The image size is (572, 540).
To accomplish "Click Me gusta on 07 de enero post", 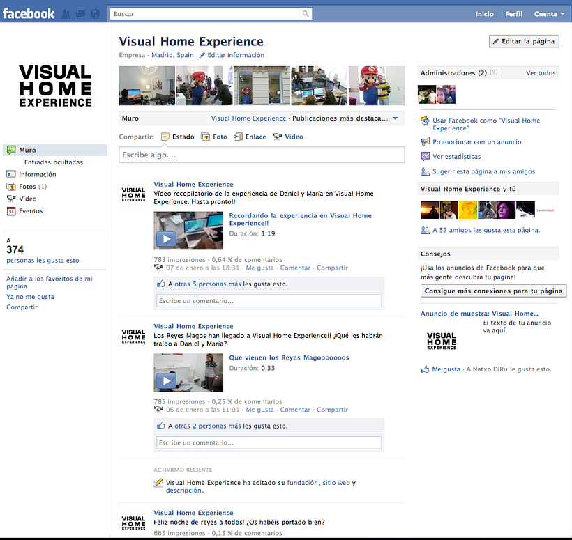I will (259, 268).
